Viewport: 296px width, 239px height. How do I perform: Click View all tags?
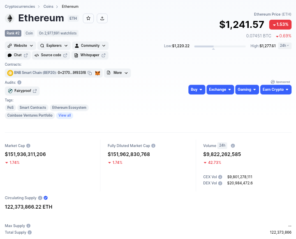tap(65, 115)
